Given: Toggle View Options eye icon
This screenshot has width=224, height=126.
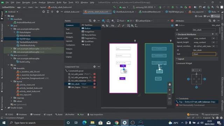Looking at the screenshot, I should click(x=103, y=26).
